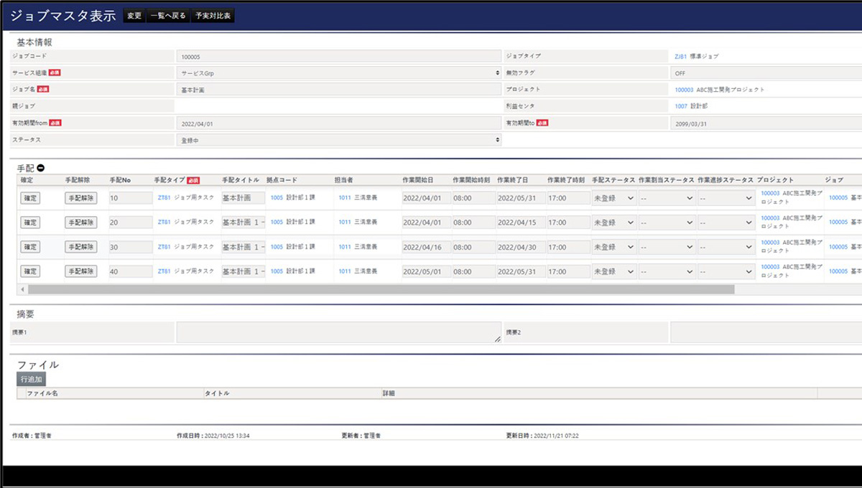Viewport: 862px width, 488px height.
Task: Open 作業進捗ステータス dropdown in row 30
Action: click(726, 247)
